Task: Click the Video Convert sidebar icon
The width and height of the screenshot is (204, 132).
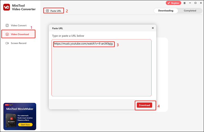Action: coord(7,25)
